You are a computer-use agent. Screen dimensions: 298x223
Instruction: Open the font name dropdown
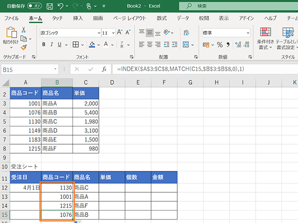pos(98,33)
